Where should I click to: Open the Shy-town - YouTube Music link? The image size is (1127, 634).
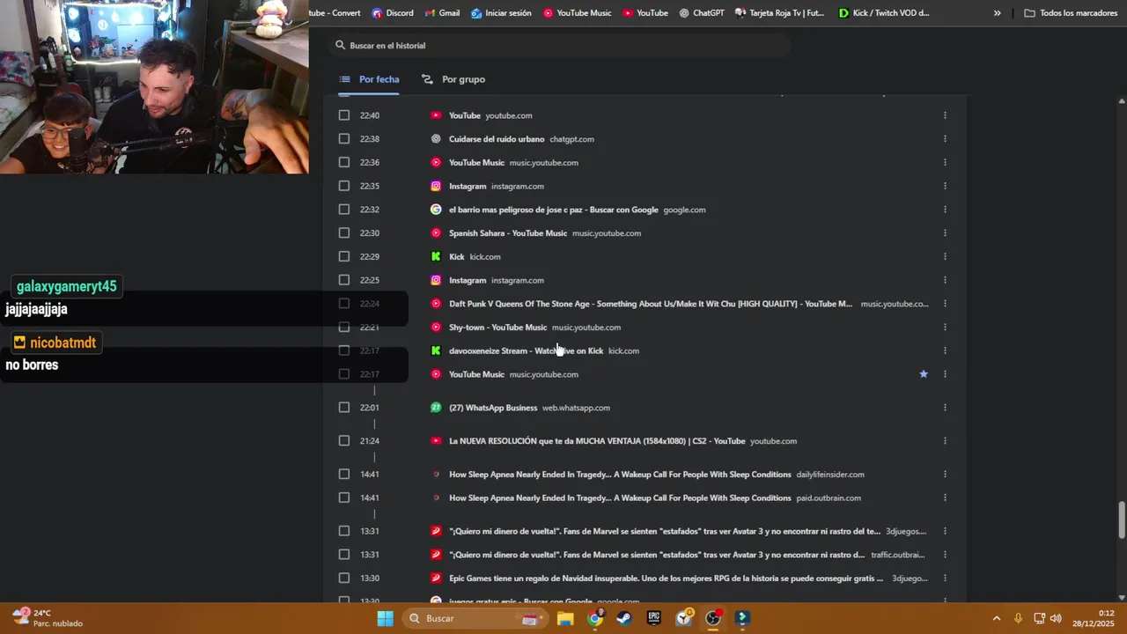pyautogui.click(x=497, y=328)
